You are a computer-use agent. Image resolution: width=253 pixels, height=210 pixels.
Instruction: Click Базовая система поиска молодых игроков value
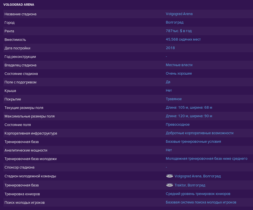tap(201, 202)
